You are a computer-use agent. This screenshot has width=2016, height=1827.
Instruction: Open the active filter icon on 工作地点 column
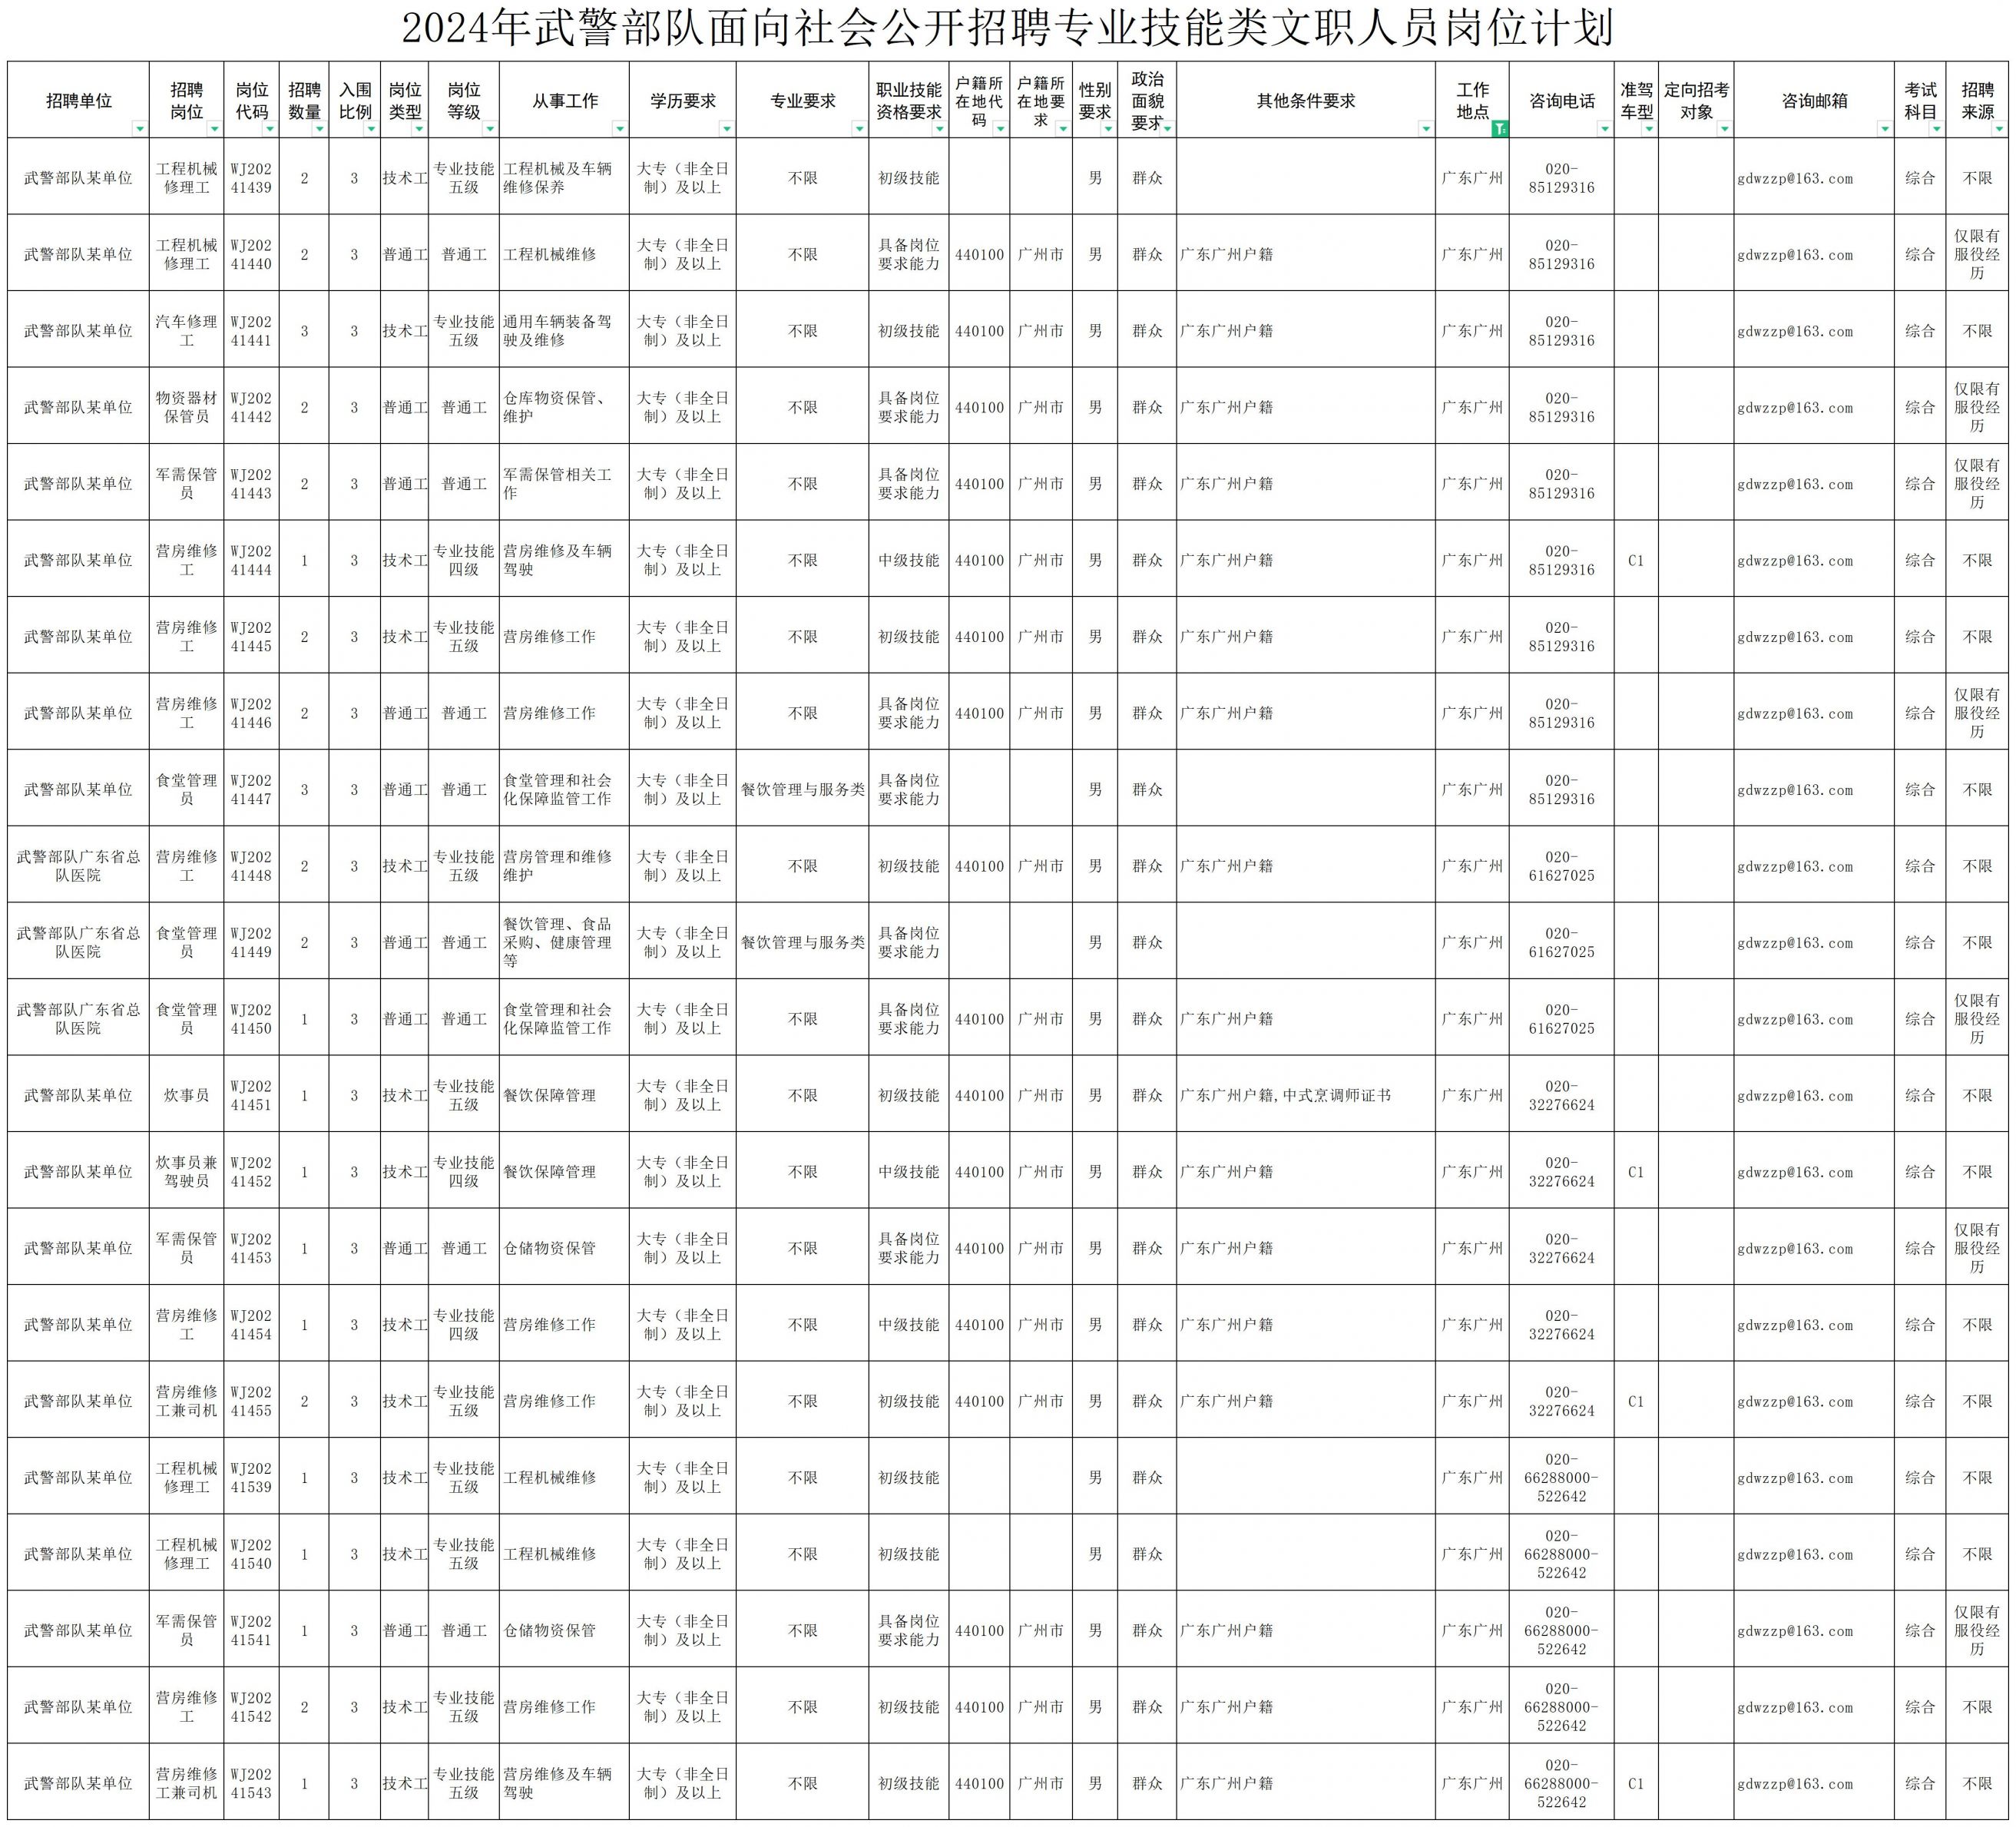coord(1500,129)
